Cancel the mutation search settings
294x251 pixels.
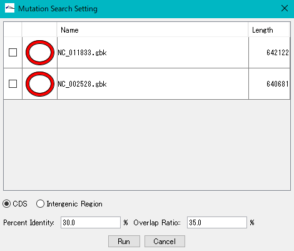(x=165, y=242)
